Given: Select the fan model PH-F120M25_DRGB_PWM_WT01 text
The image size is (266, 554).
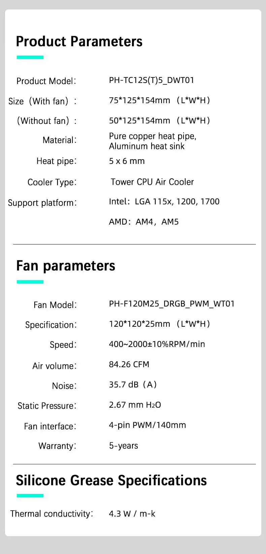Looking at the screenshot, I should 172,304.
